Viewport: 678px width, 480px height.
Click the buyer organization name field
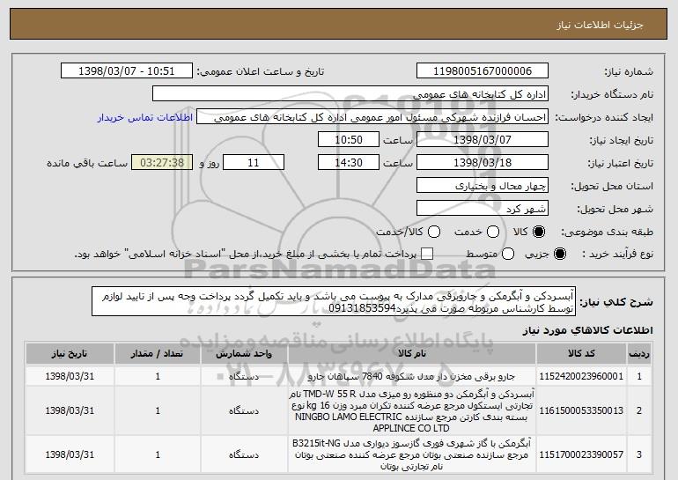coord(350,94)
